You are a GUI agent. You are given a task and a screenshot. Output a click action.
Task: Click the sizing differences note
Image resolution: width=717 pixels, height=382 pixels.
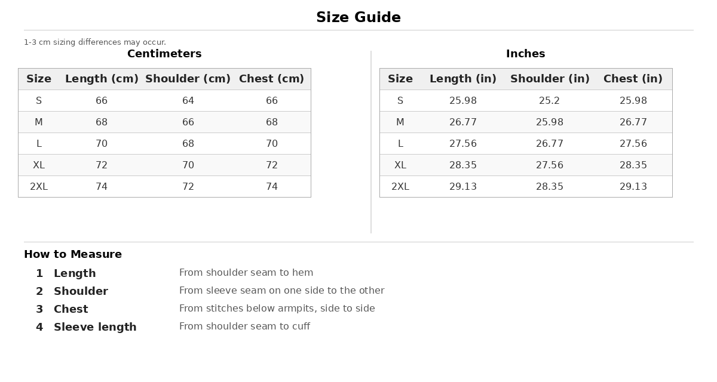pyautogui.click(x=95, y=42)
